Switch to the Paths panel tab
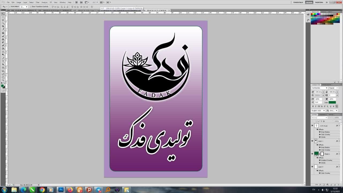This screenshot has height=193, width=343. coord(331,115)
